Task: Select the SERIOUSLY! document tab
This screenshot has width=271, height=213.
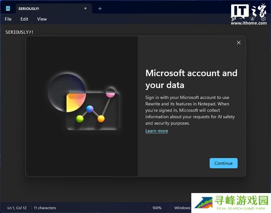Action: (x=54, y=8)
